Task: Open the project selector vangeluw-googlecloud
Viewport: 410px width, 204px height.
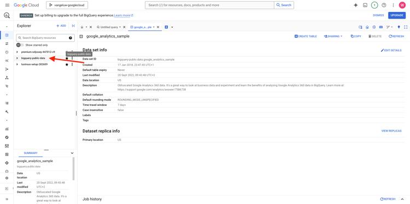Action: click(67, 5)
